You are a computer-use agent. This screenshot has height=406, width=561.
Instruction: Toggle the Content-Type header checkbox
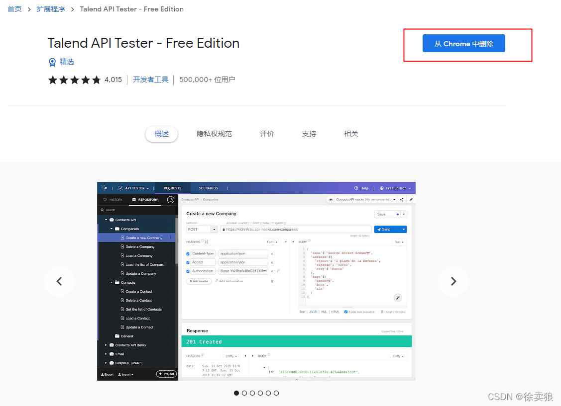click(188, 254)
